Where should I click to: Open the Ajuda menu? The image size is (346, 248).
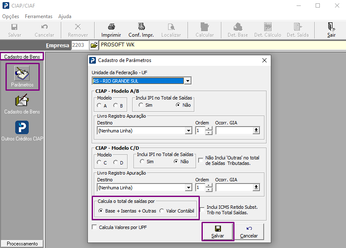[65, 16]
